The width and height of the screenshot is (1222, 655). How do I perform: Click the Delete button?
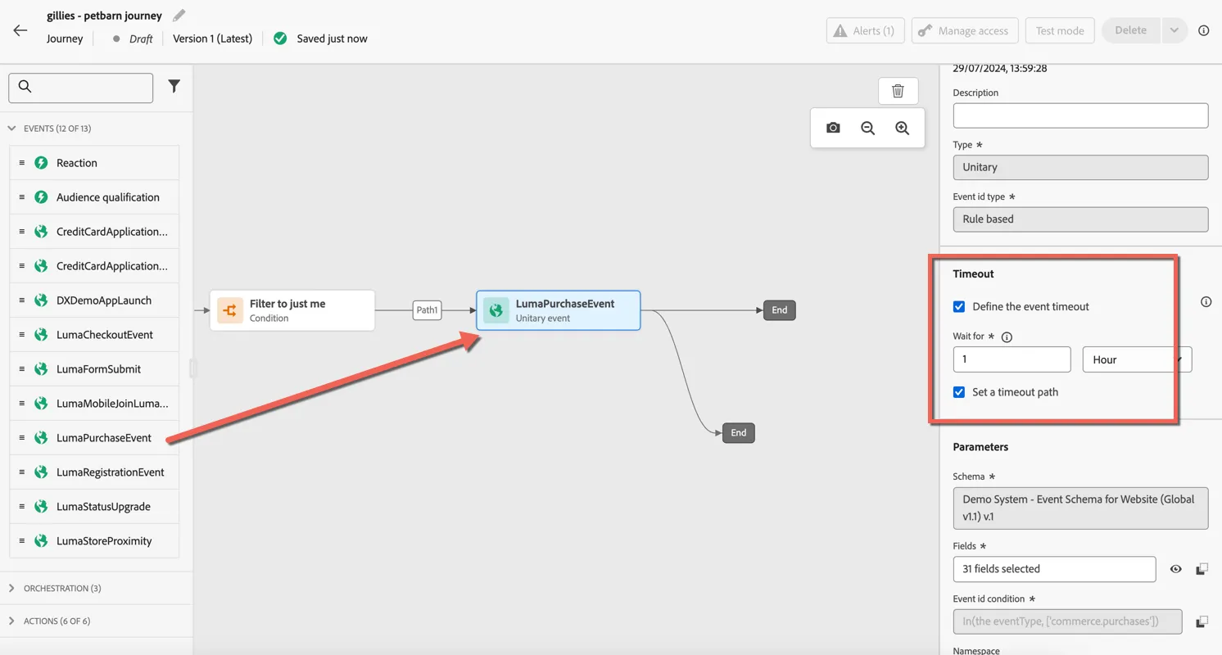[x=1131, y=30]
